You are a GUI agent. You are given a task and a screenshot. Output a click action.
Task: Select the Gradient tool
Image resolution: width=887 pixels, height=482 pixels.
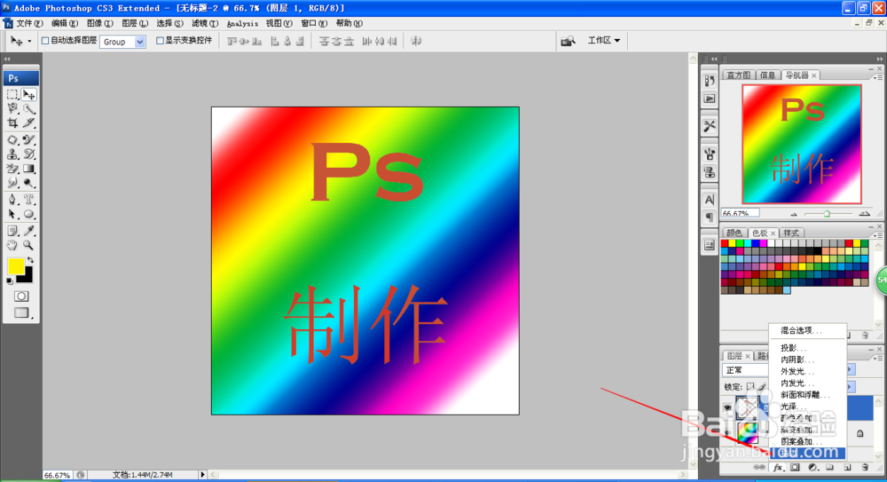click(x=29, y=169)
